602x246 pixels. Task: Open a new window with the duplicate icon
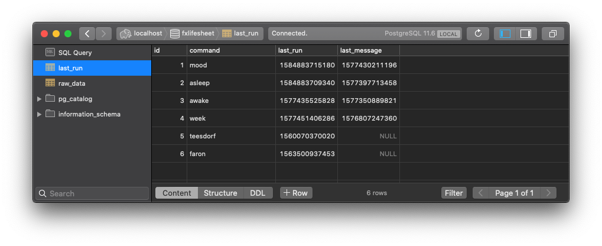pos(553,34)
